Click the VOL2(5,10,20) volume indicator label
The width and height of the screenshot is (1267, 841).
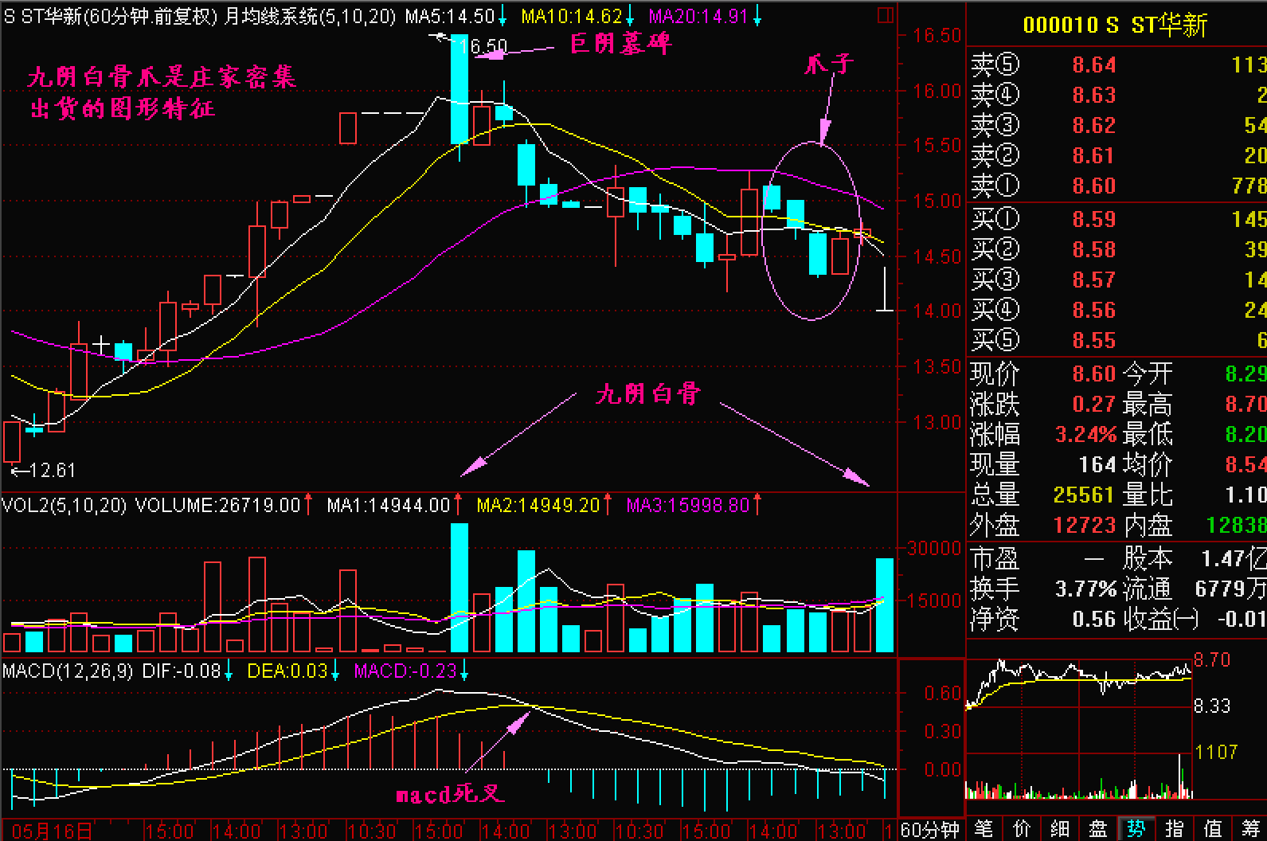64,505
